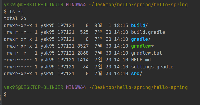The image size is (200, 105).
Task: Click the file size value 8527
Action: (83, 46)
